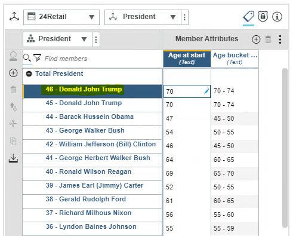The image size is (293, 236).
Task: Select the Age bucket column header
Action: (235, 59)
